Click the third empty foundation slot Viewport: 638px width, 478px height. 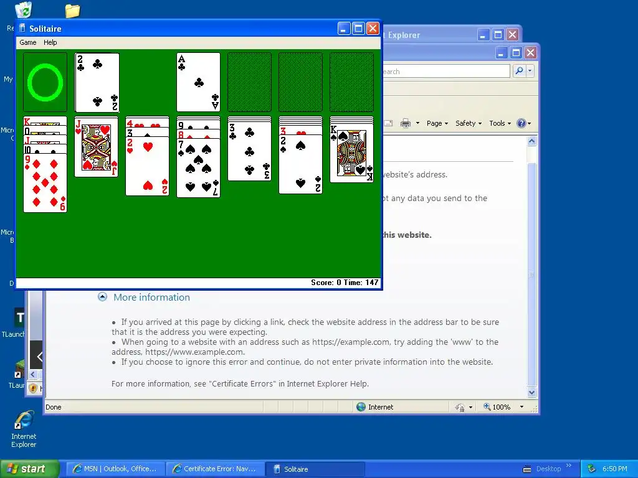point(300,82)
